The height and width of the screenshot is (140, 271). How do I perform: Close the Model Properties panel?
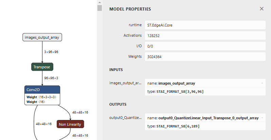(261, 9)
